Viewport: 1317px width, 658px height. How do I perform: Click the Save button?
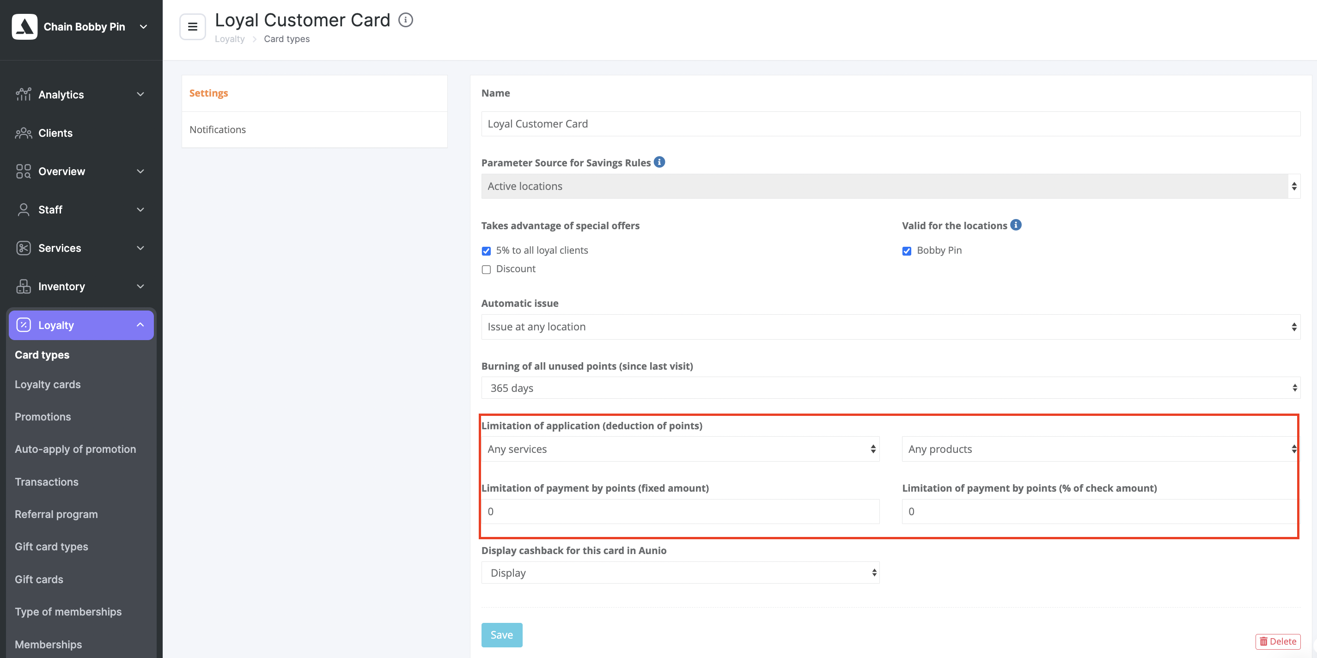pos(501,634)
